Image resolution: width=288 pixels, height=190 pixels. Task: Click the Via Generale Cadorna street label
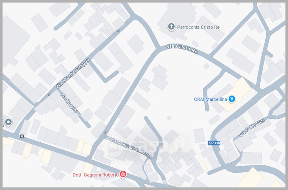[131, 148]
